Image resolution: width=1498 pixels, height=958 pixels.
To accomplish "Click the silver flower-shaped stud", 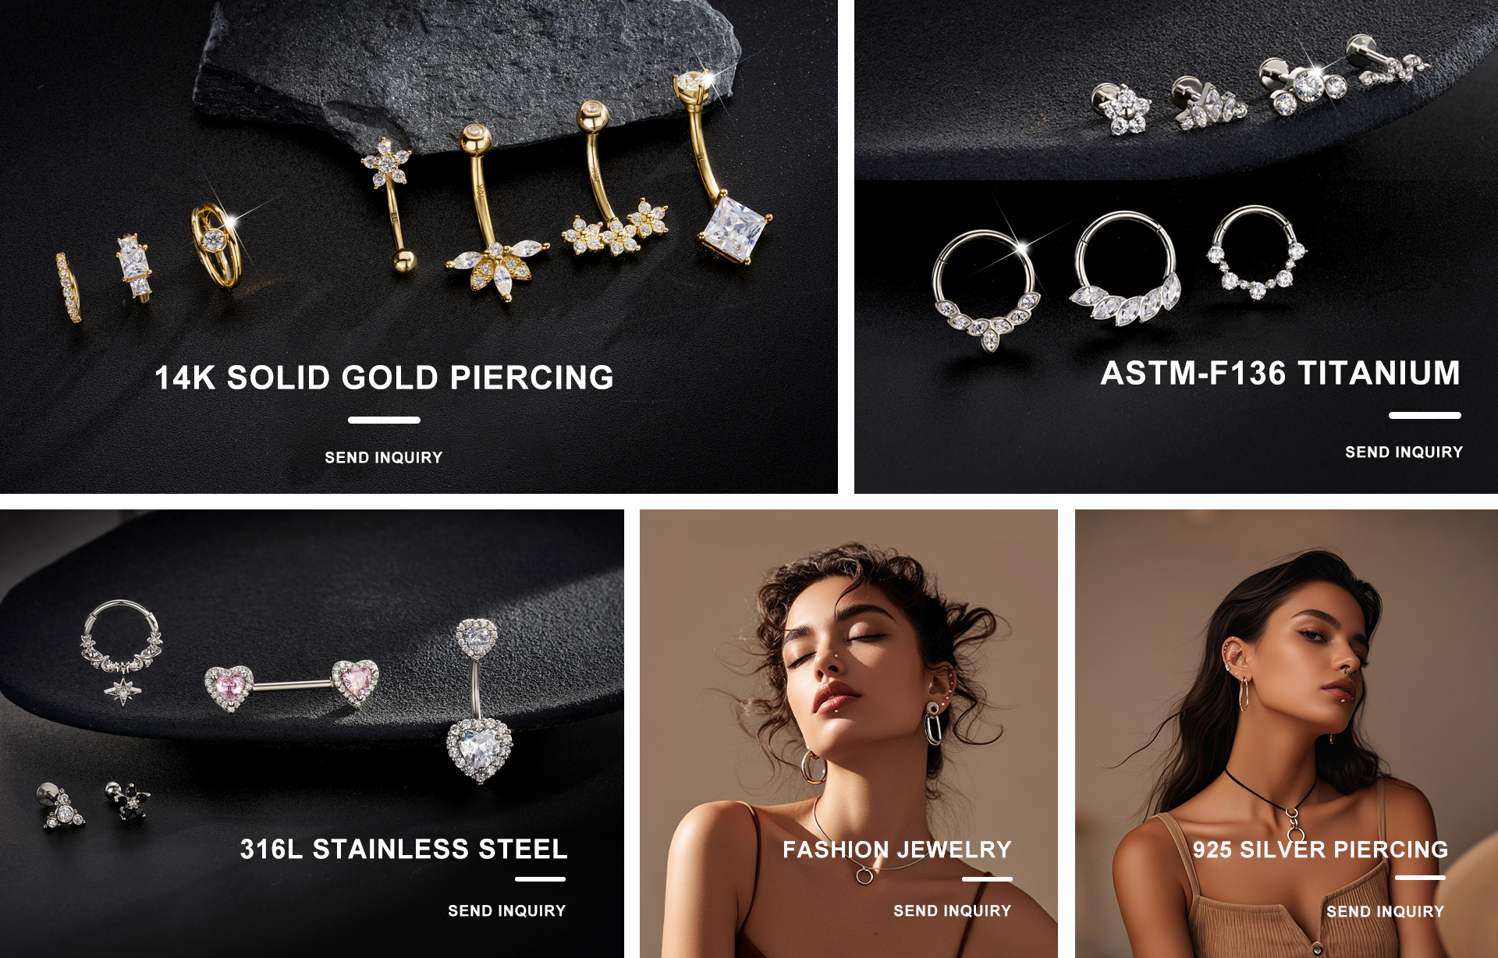I will tap(1121, 108).
